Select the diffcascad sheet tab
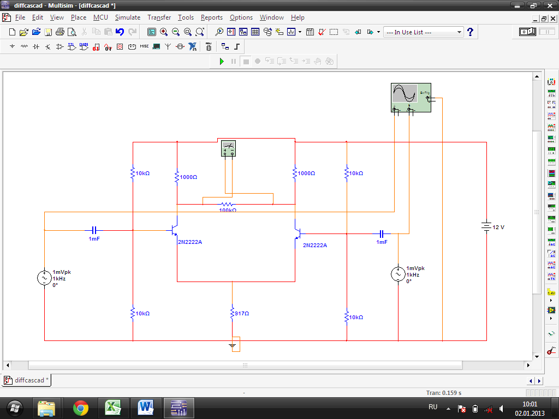The width and height of the screenshot is (559, 419). click(27, 380)
